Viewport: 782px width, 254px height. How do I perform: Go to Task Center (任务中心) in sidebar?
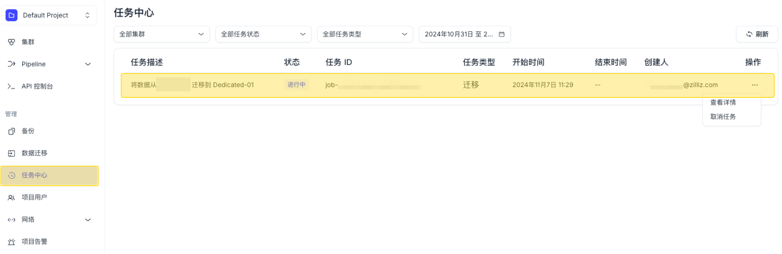tap(49, 175)
